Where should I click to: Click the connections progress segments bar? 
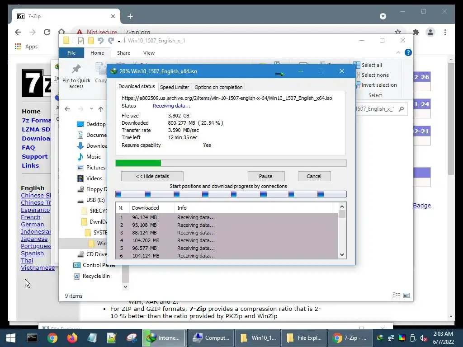pyautogui.click(x=231, y=194)
